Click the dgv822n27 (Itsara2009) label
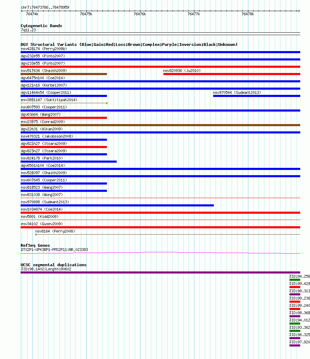The width and height of the screenshot is (310, 359). pos(44,144)
